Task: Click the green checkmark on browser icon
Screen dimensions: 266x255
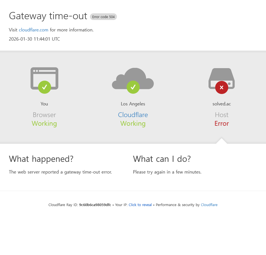Action: [x=44, y=87]
